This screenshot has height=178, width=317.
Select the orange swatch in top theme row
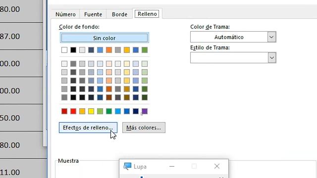(109, 50)
